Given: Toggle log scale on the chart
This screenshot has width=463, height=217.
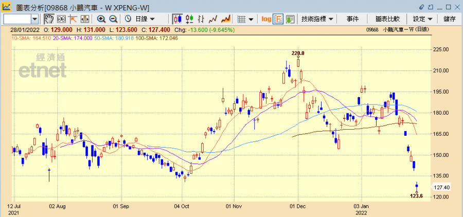Looking at the screenshot, I should click(266, 19).
